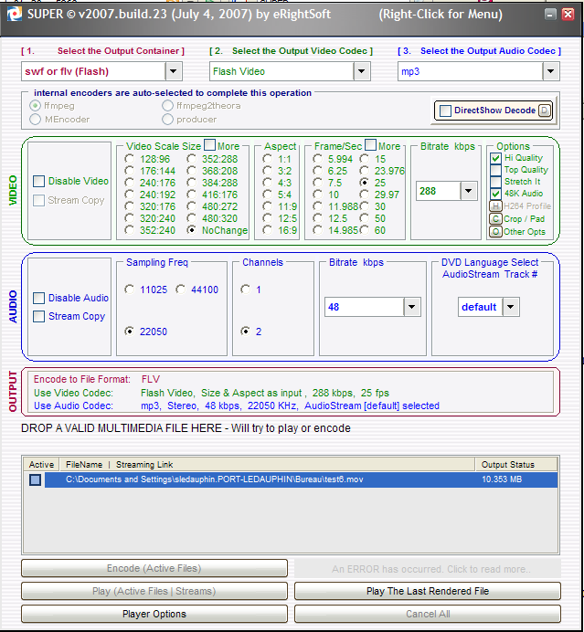The height and width of the screenshot is (632, 584).
Task: Click the H264 Profile H icon
Action: pyautogui.click(x=495, y=205)
